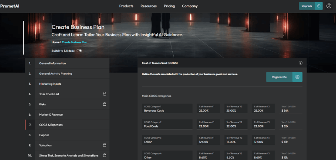The height and width of the screenshot is (160, 336).
Task: Open the Products menu
Action: [x=126, y=6]
